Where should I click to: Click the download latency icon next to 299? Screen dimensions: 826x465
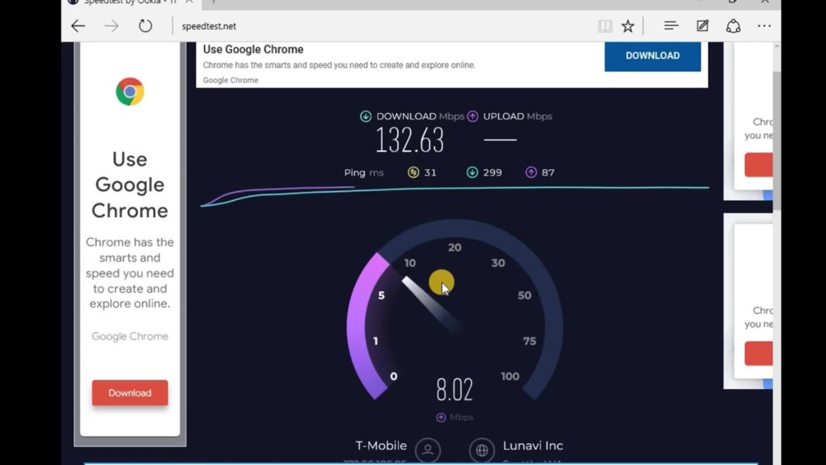472,172
